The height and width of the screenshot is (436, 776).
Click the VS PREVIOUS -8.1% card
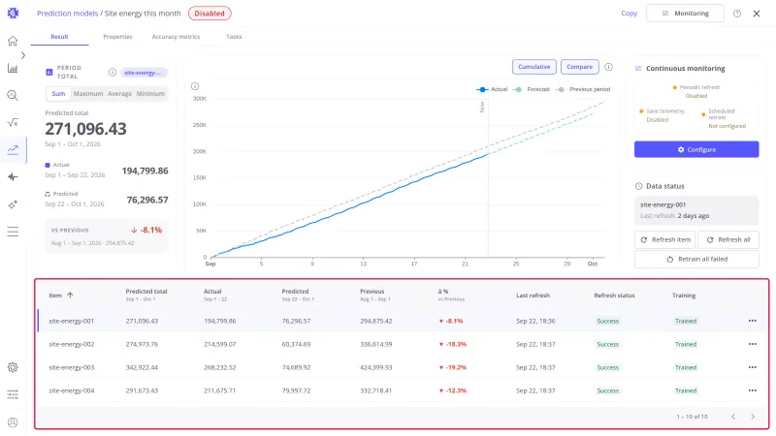click(x=107, y=235)
